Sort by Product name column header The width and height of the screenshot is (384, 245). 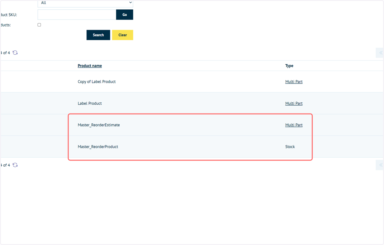point(90,66)
